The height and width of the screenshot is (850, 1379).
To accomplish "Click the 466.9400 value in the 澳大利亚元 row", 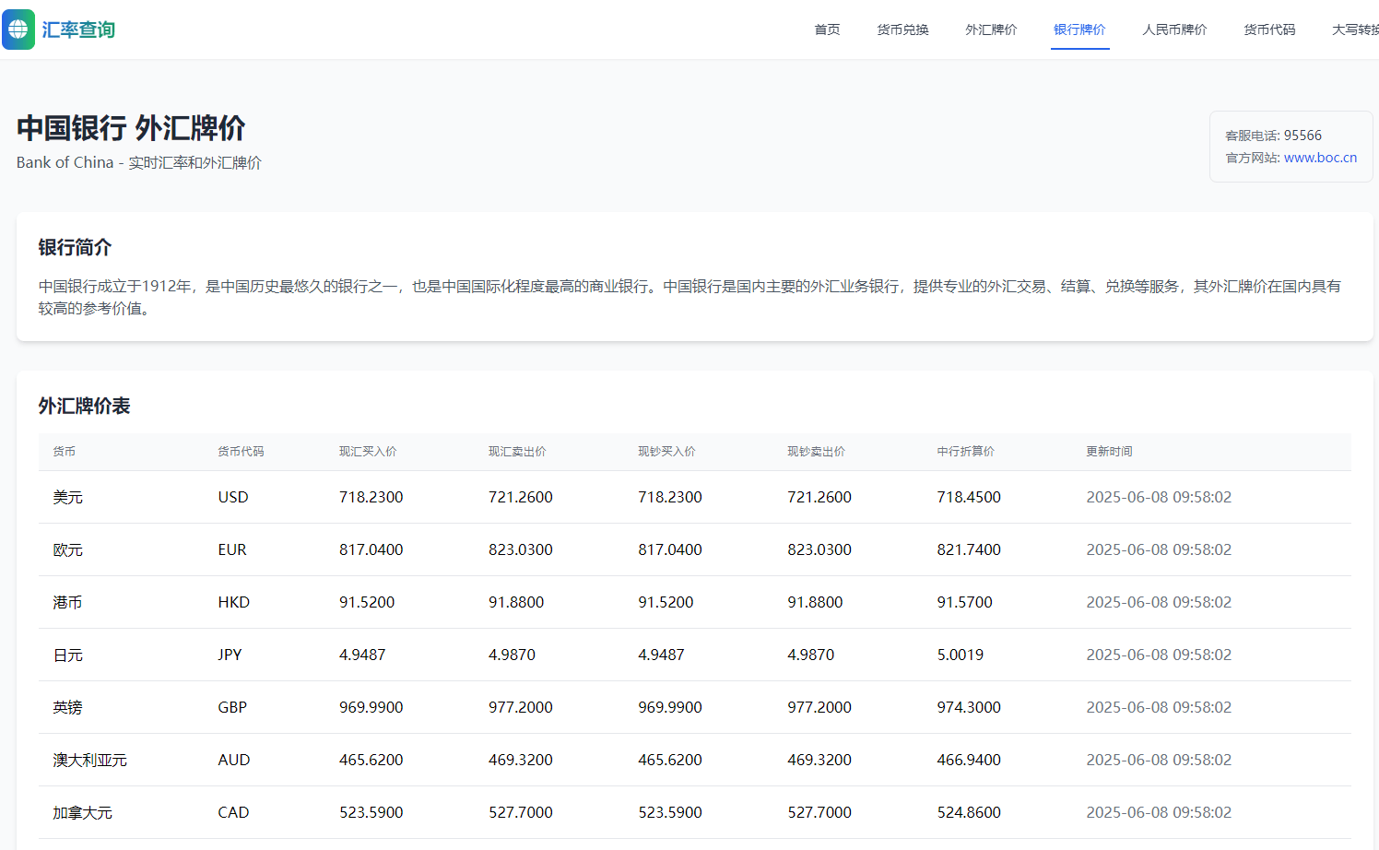I will tap(969, 760).
